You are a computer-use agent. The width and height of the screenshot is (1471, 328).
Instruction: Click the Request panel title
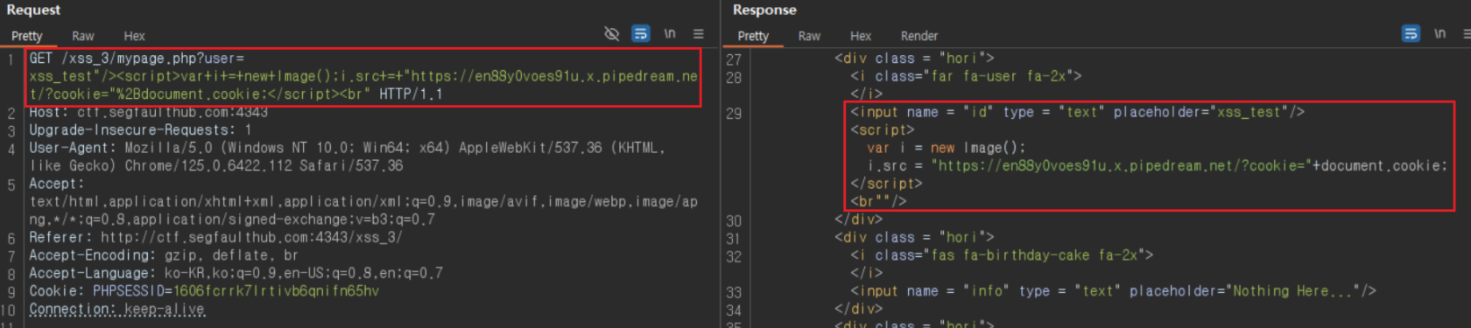pyautogui.click(x=33, y=10)
